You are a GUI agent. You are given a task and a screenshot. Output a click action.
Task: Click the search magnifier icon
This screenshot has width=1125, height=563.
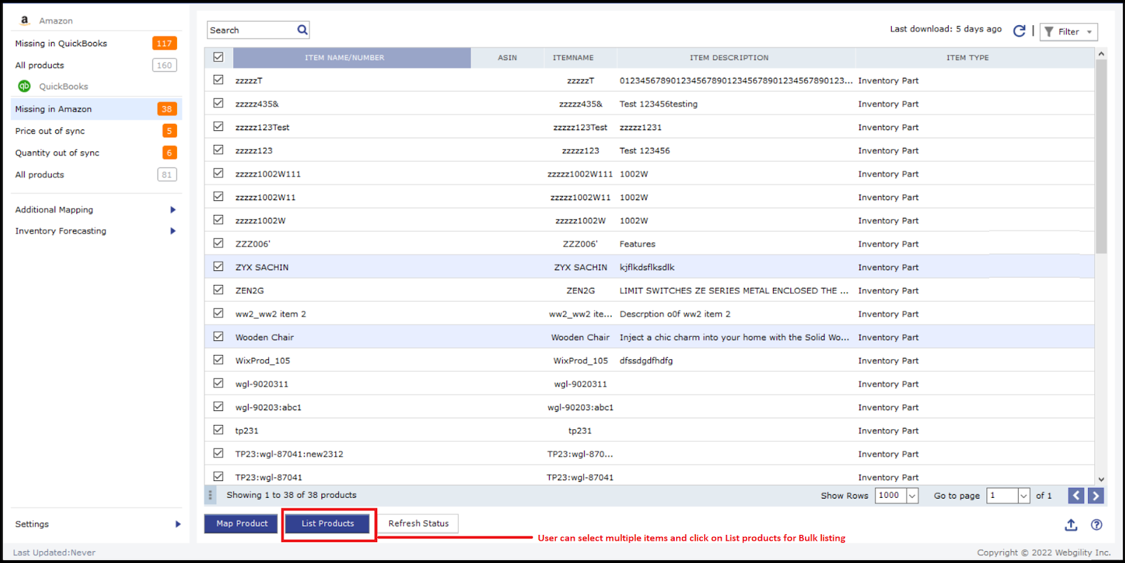point(302,30)
